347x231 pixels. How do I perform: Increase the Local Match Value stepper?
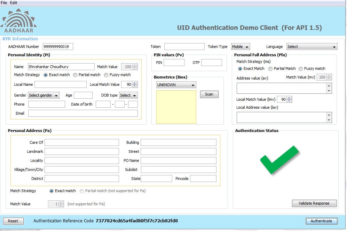point(135,83)
